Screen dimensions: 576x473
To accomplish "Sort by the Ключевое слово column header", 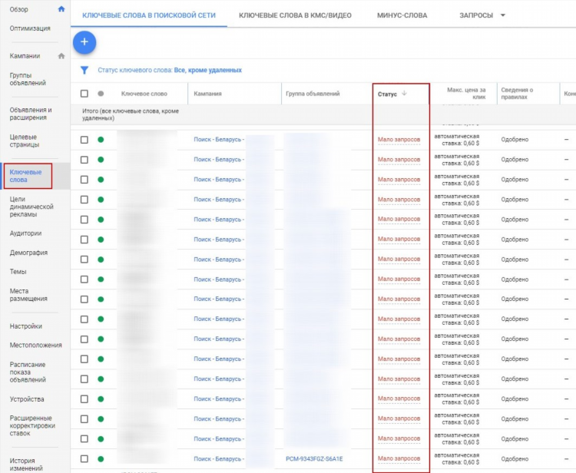I will 144,94.
